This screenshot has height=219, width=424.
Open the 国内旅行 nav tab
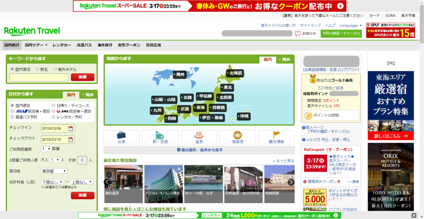pos(12,45)
